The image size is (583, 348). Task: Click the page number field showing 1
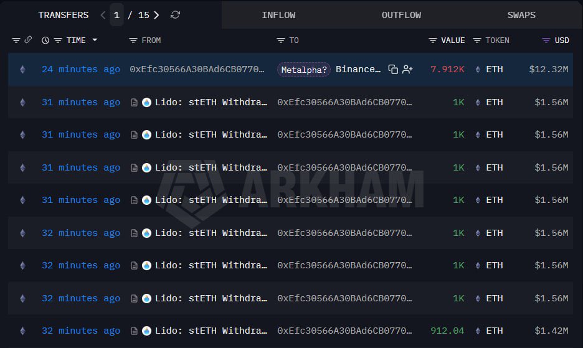(116, 15)
